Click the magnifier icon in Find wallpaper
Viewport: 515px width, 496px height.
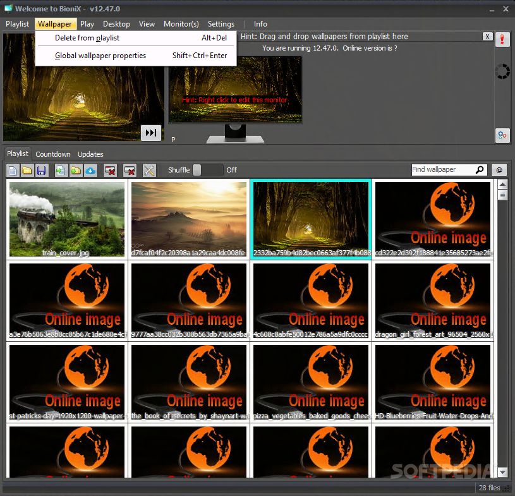[x=480, y=169]
